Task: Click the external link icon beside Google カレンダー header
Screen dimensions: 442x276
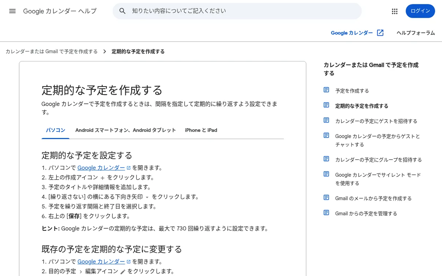Action: [380, 33]
